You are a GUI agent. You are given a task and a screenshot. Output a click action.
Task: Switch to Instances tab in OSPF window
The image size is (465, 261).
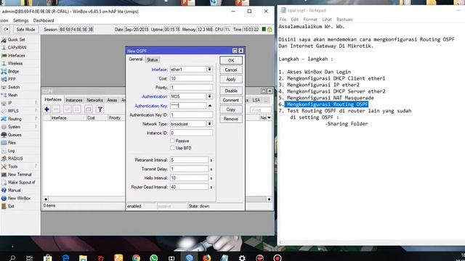click(x=74, y=100)
